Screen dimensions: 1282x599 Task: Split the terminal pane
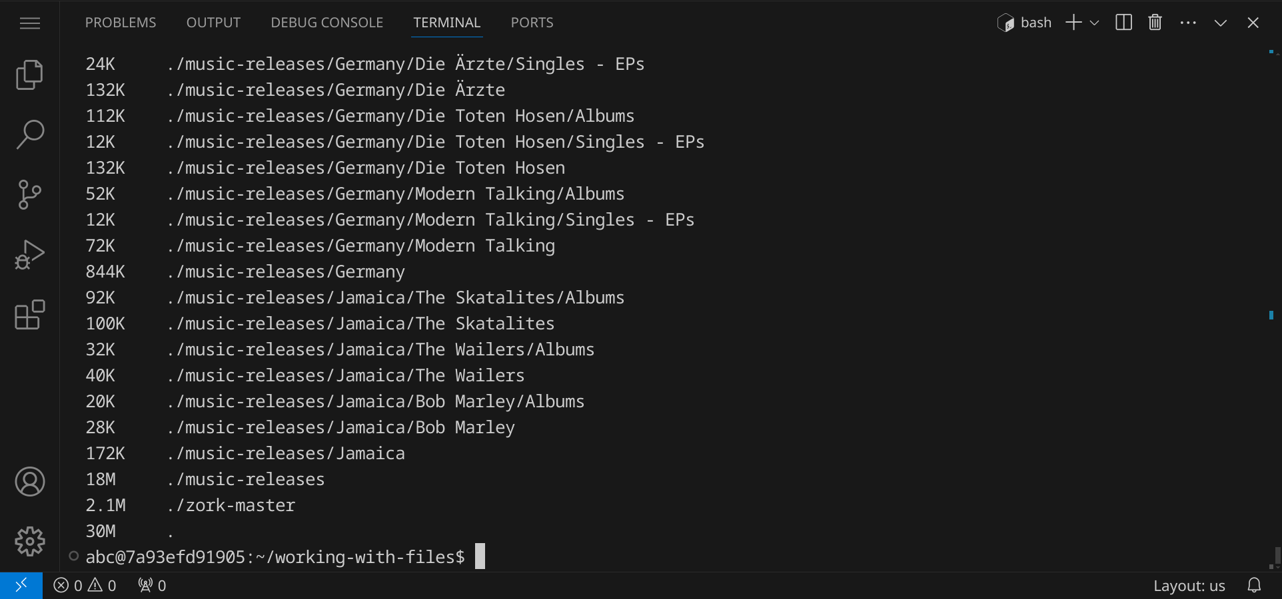point(1123,23)
